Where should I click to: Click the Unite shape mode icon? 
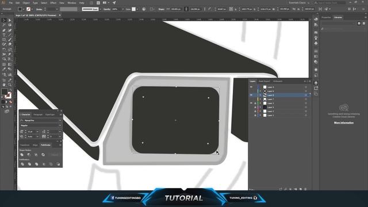point(22,155)
